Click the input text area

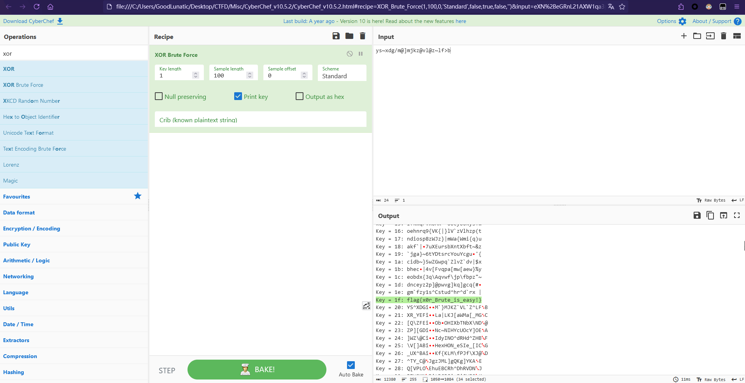point(559,121)
